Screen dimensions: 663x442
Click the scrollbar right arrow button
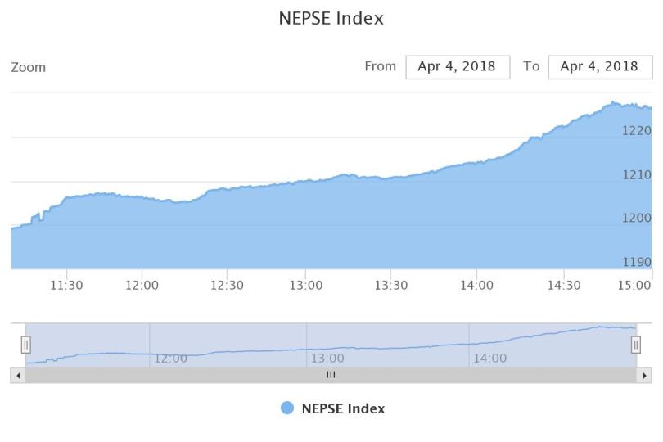644,375
